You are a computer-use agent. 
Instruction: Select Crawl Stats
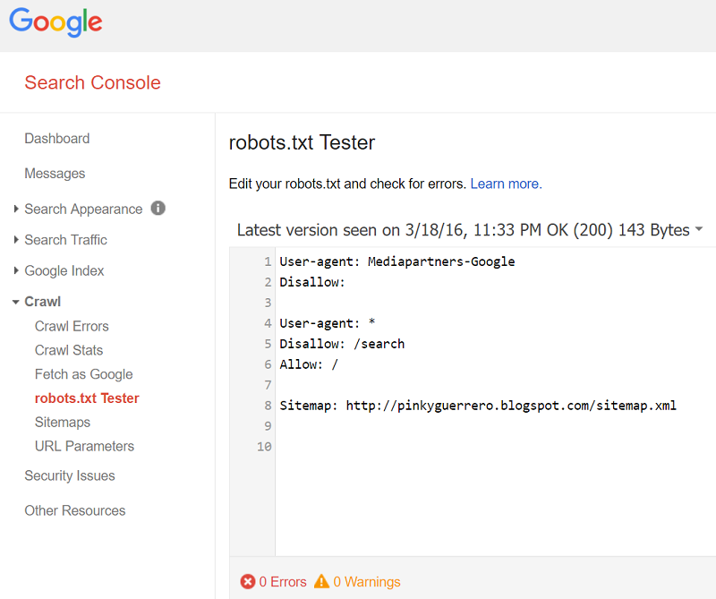click(x=69, y=350)
